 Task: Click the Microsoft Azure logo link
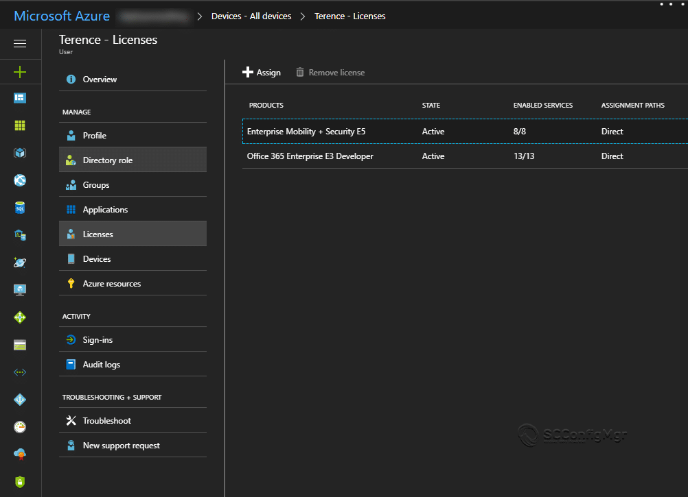pyautogui.click(x=62, y=16)
